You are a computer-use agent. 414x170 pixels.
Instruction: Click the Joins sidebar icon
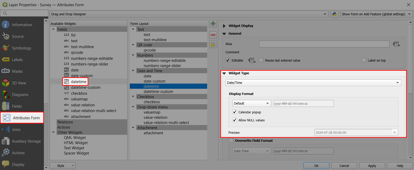point(5,129)
